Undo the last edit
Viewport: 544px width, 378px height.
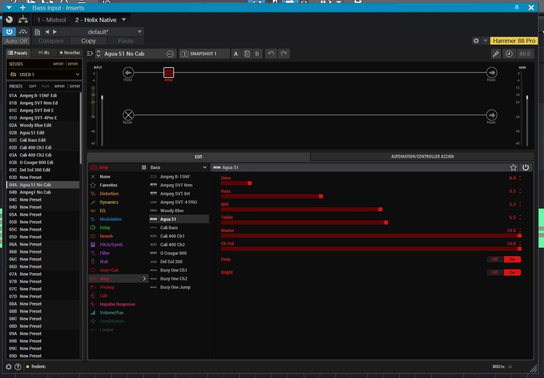pos(271,53)
